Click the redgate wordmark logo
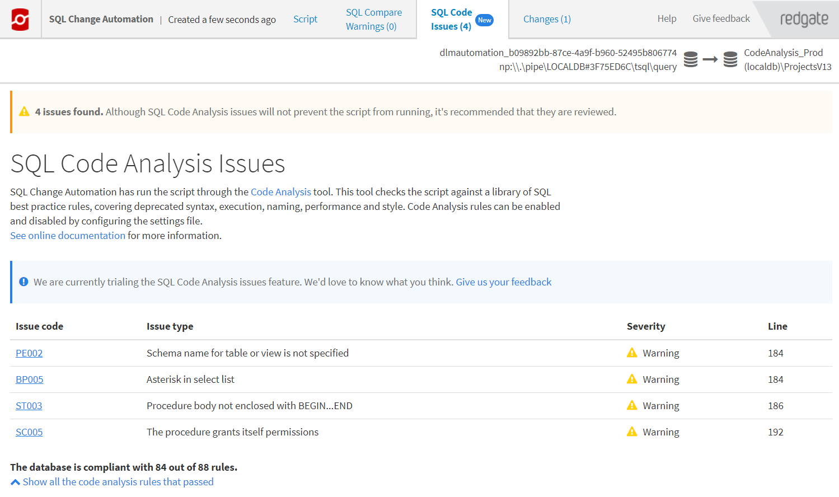This screenshot has height=497, width=839. click(804, 19)
